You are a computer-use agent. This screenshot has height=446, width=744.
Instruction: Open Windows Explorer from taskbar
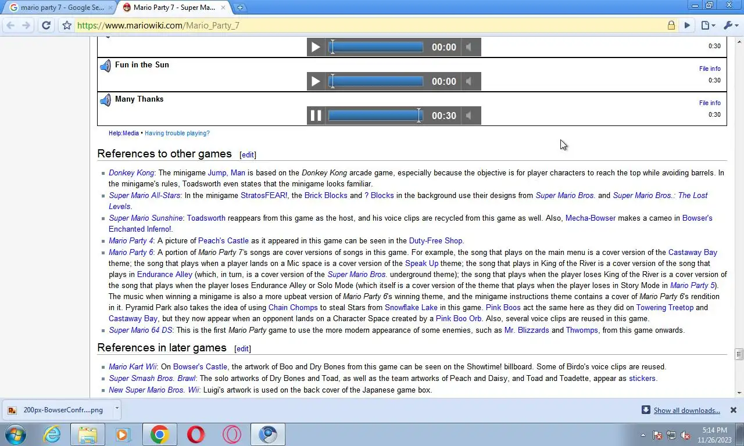(88, 434)
